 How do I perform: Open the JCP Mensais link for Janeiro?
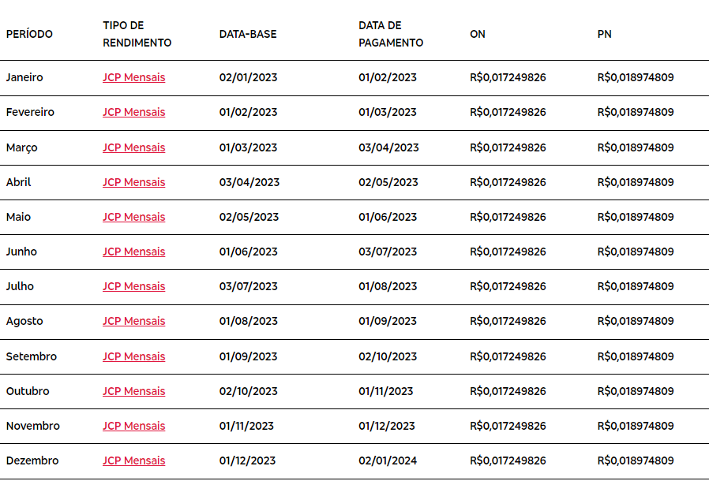pyautogui.click(x=133, y=77)
